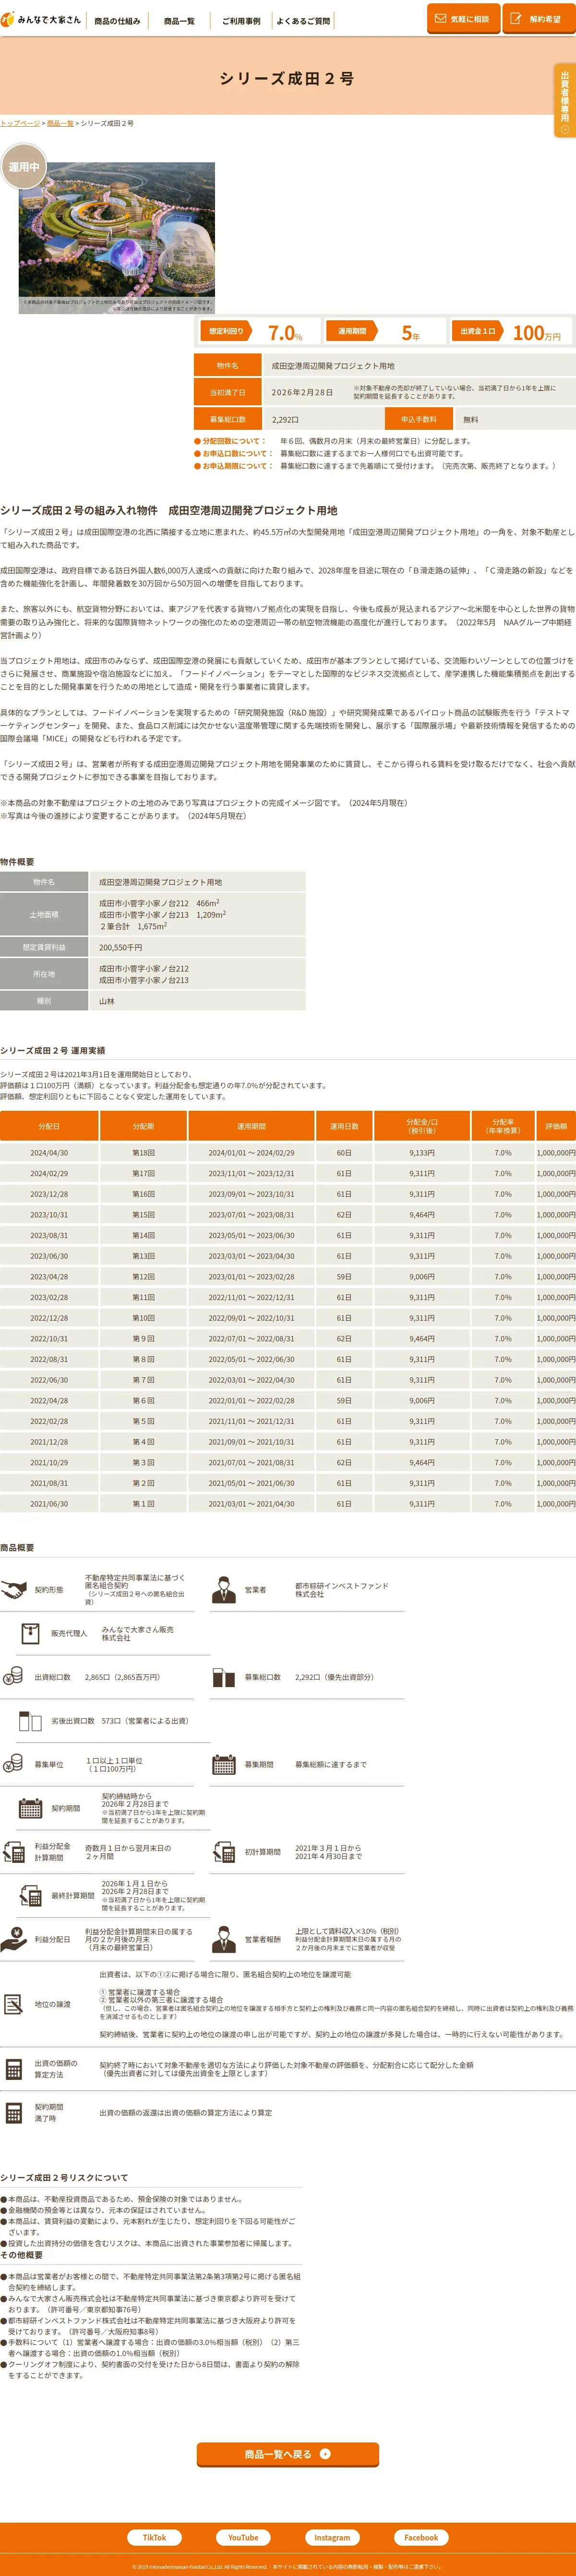Click the pencil icon on 解約希望
Image resolution: width=576 pixels, height=2576 pixels.
[516, 18]
